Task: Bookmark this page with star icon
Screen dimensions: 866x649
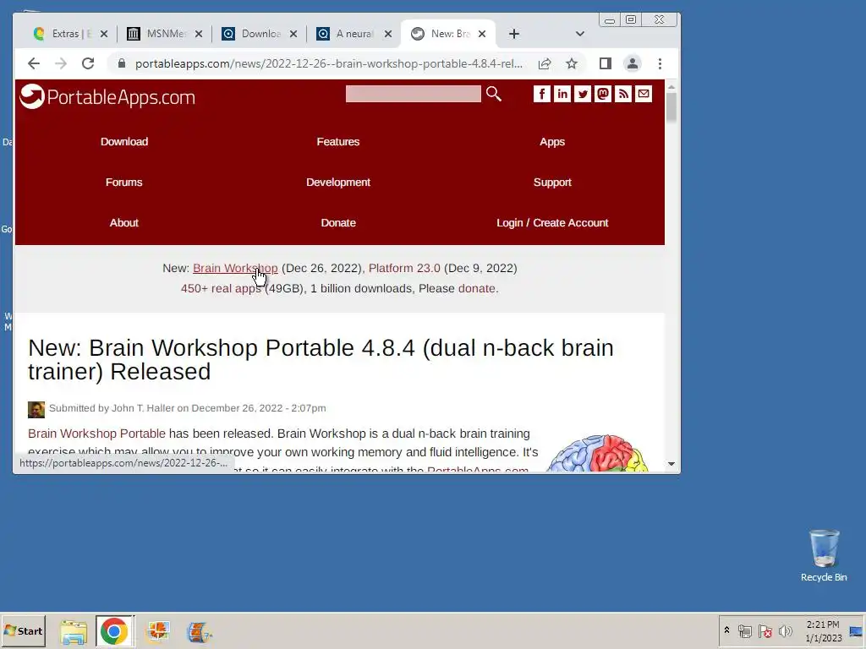Action: [x=572, y=63]
